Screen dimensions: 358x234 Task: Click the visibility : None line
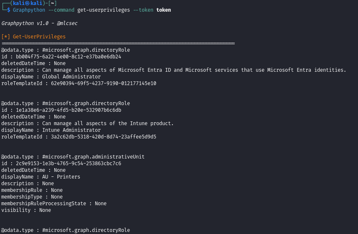(x=26, y=210)
